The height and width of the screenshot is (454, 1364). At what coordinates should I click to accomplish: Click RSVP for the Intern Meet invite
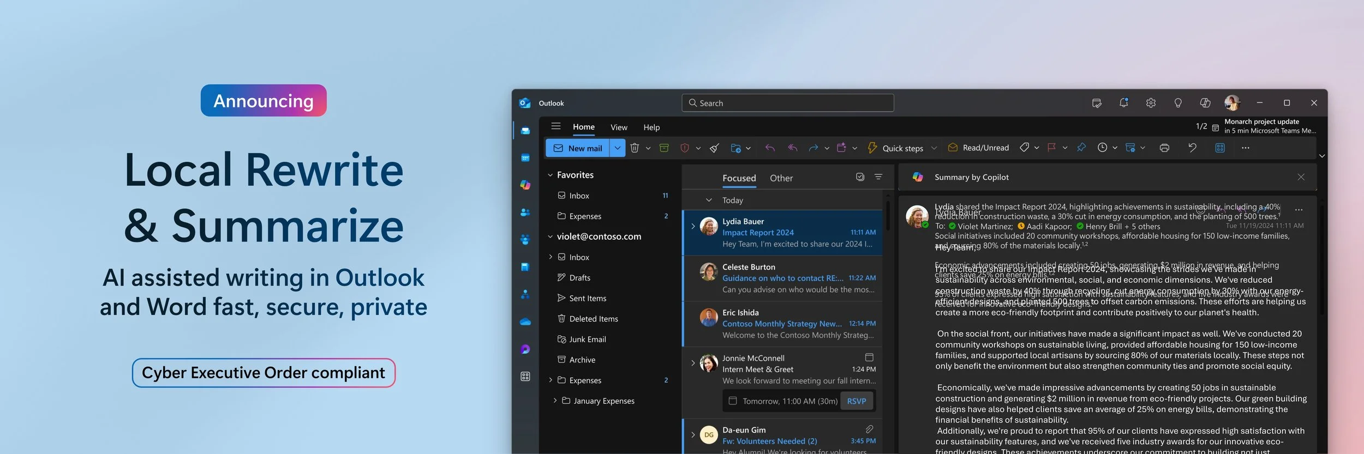(856, 401)
